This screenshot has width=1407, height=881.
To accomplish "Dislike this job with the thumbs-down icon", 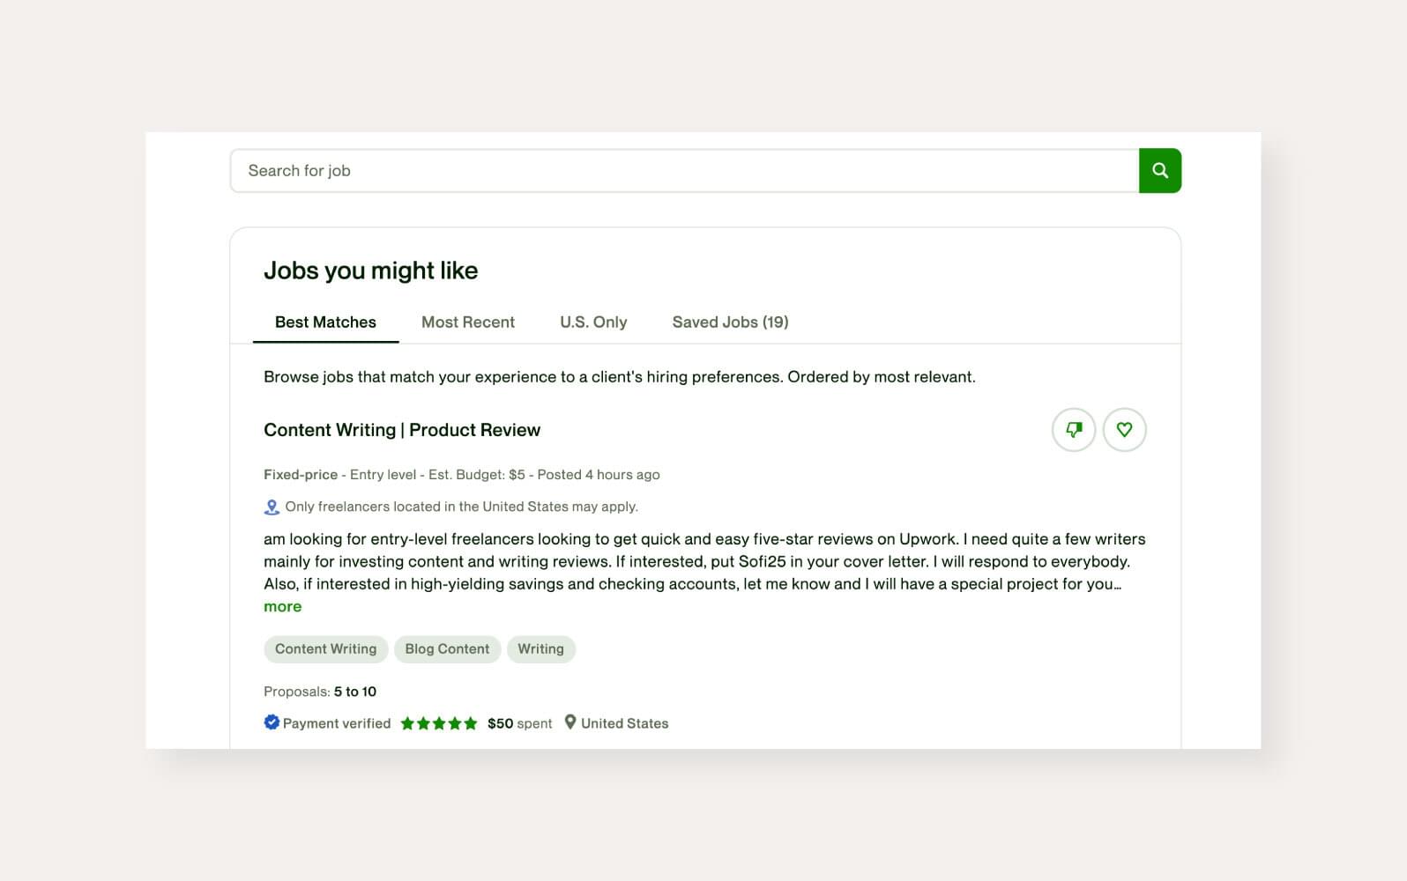I will coord(1074,430).
